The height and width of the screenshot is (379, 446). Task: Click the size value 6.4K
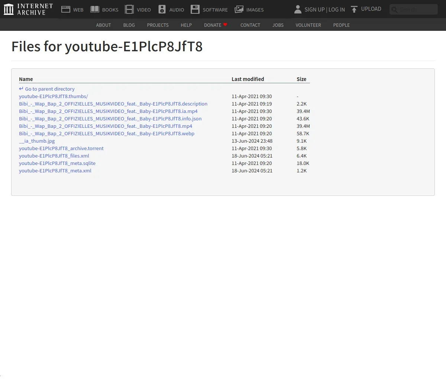(x=302, y=156)
